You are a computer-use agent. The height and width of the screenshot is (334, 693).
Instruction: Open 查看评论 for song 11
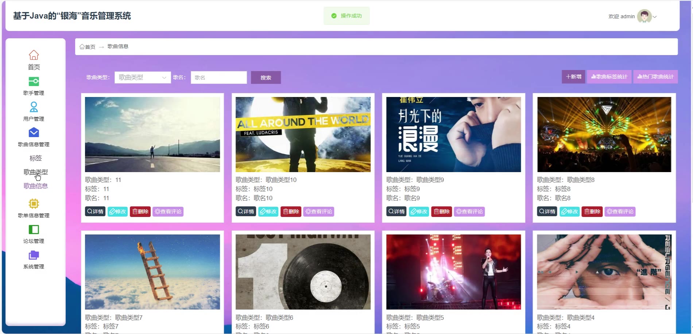pyautogui.click(x=168, y=211)
